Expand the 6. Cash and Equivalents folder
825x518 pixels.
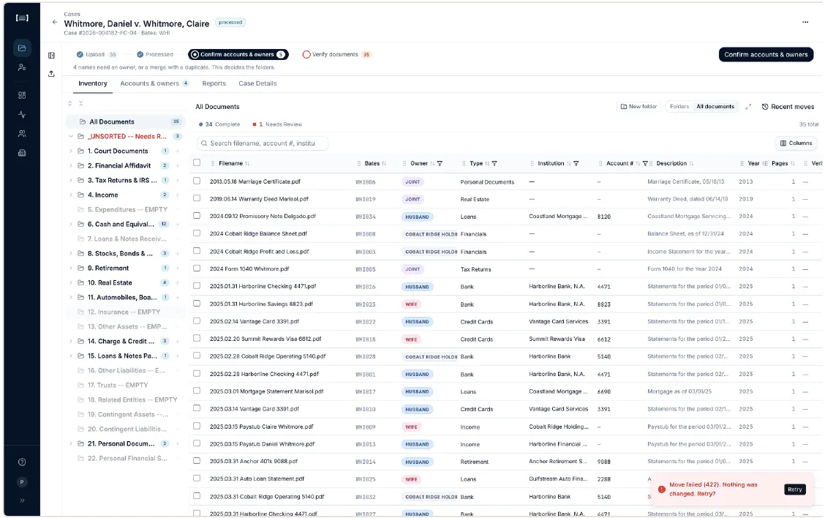71,225
